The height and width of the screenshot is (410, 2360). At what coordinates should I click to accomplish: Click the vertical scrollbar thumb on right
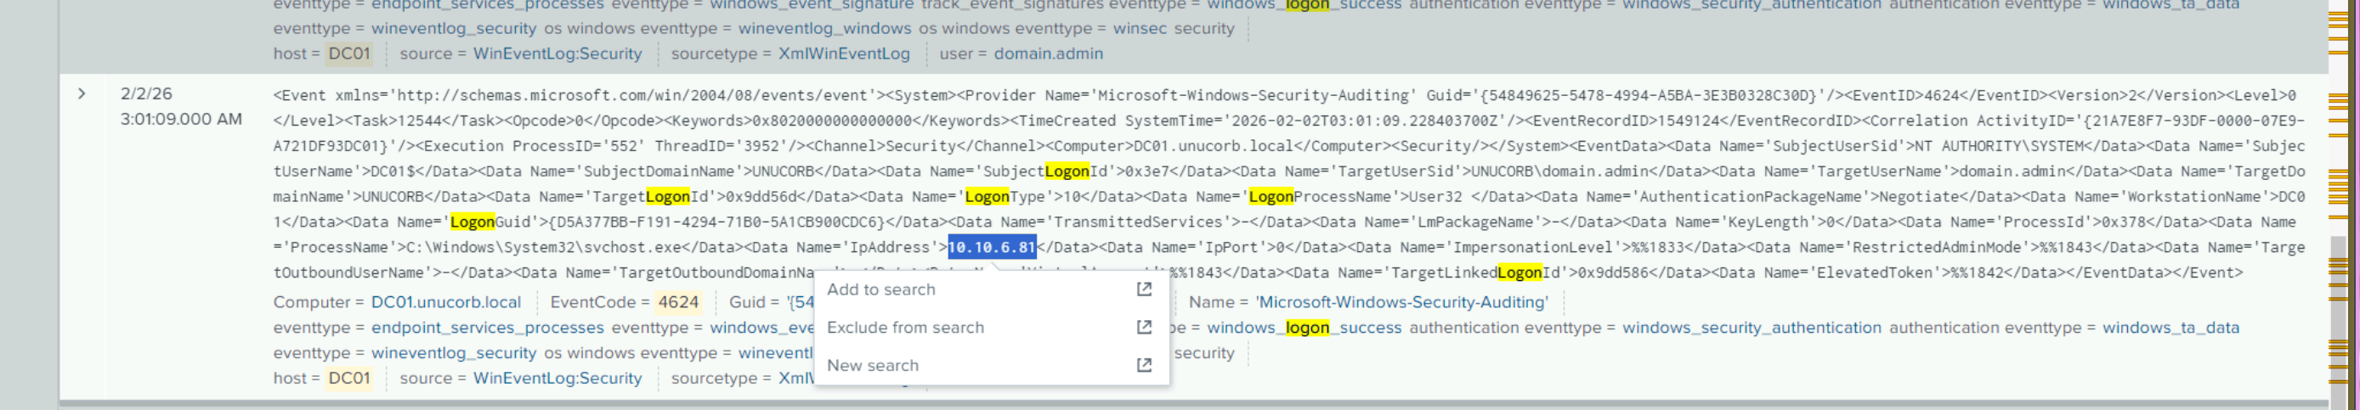tap(2338, 320)
